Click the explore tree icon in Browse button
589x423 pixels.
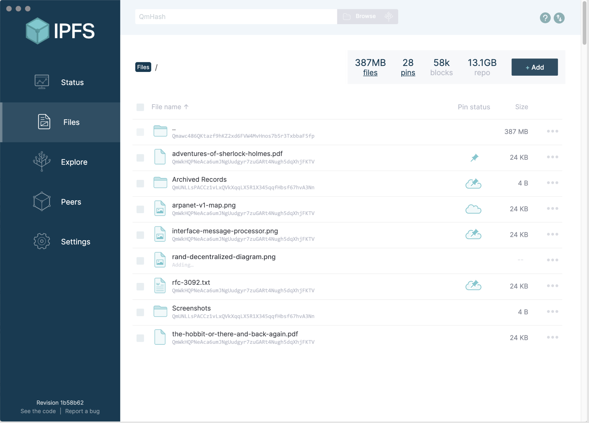[389, 16]
